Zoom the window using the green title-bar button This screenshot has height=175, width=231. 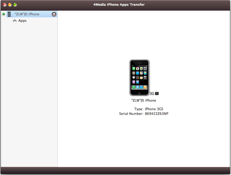15,5
